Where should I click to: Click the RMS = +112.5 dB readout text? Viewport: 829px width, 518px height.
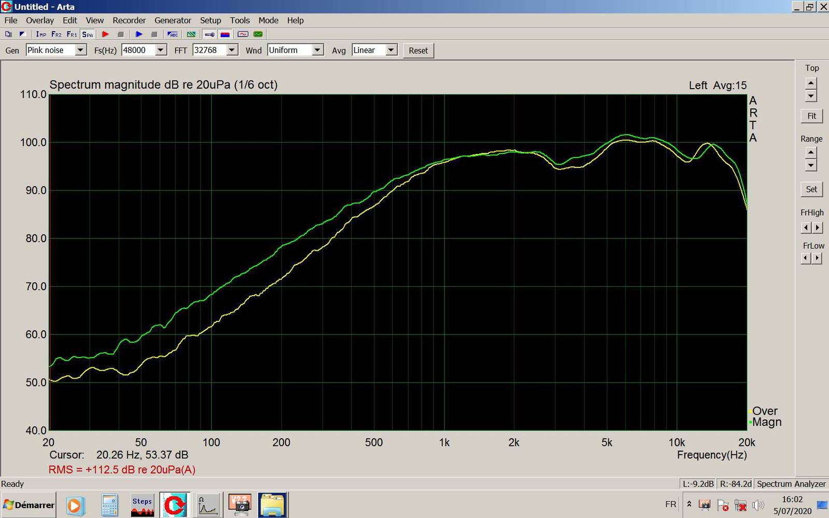click(122, 470)
